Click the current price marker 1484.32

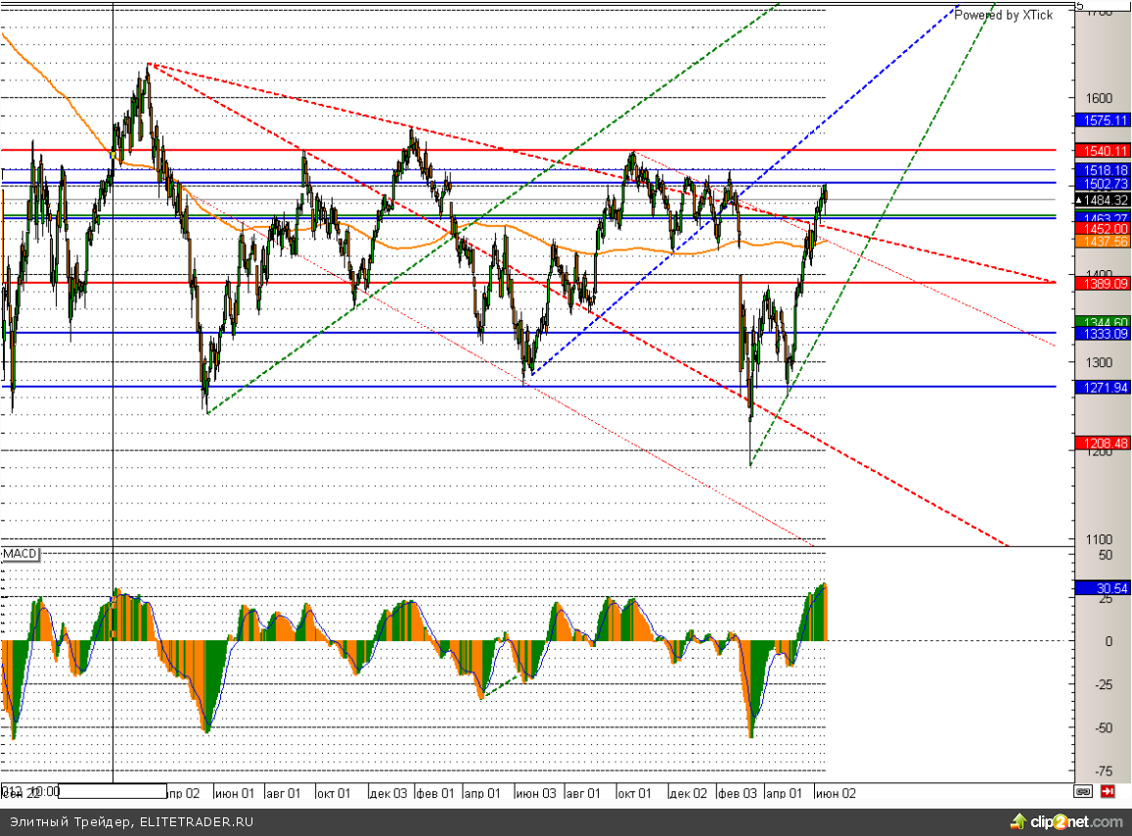[x=1103, y=200]
